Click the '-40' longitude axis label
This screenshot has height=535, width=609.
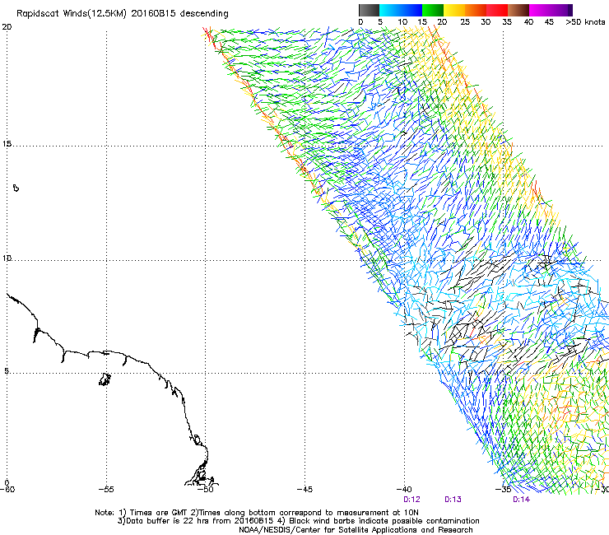pyautogui.click(x=404, y=489)
